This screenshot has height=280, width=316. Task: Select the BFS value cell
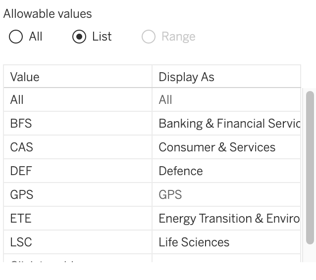pos(77,124)
